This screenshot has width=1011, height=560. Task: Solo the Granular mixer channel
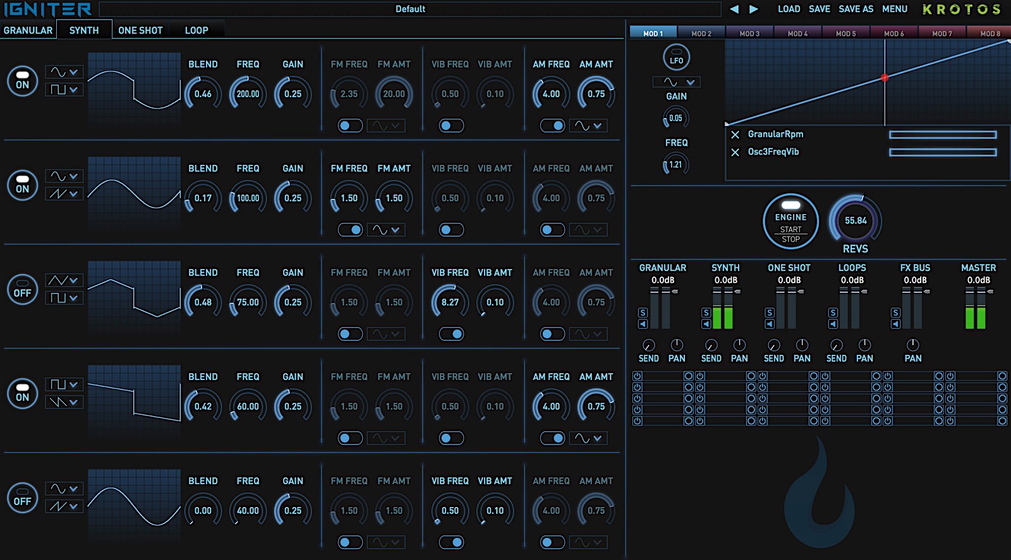point(643,313)
